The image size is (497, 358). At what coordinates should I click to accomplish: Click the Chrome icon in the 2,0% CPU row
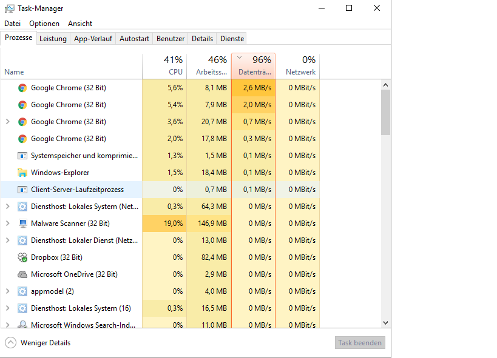point(22,139)
